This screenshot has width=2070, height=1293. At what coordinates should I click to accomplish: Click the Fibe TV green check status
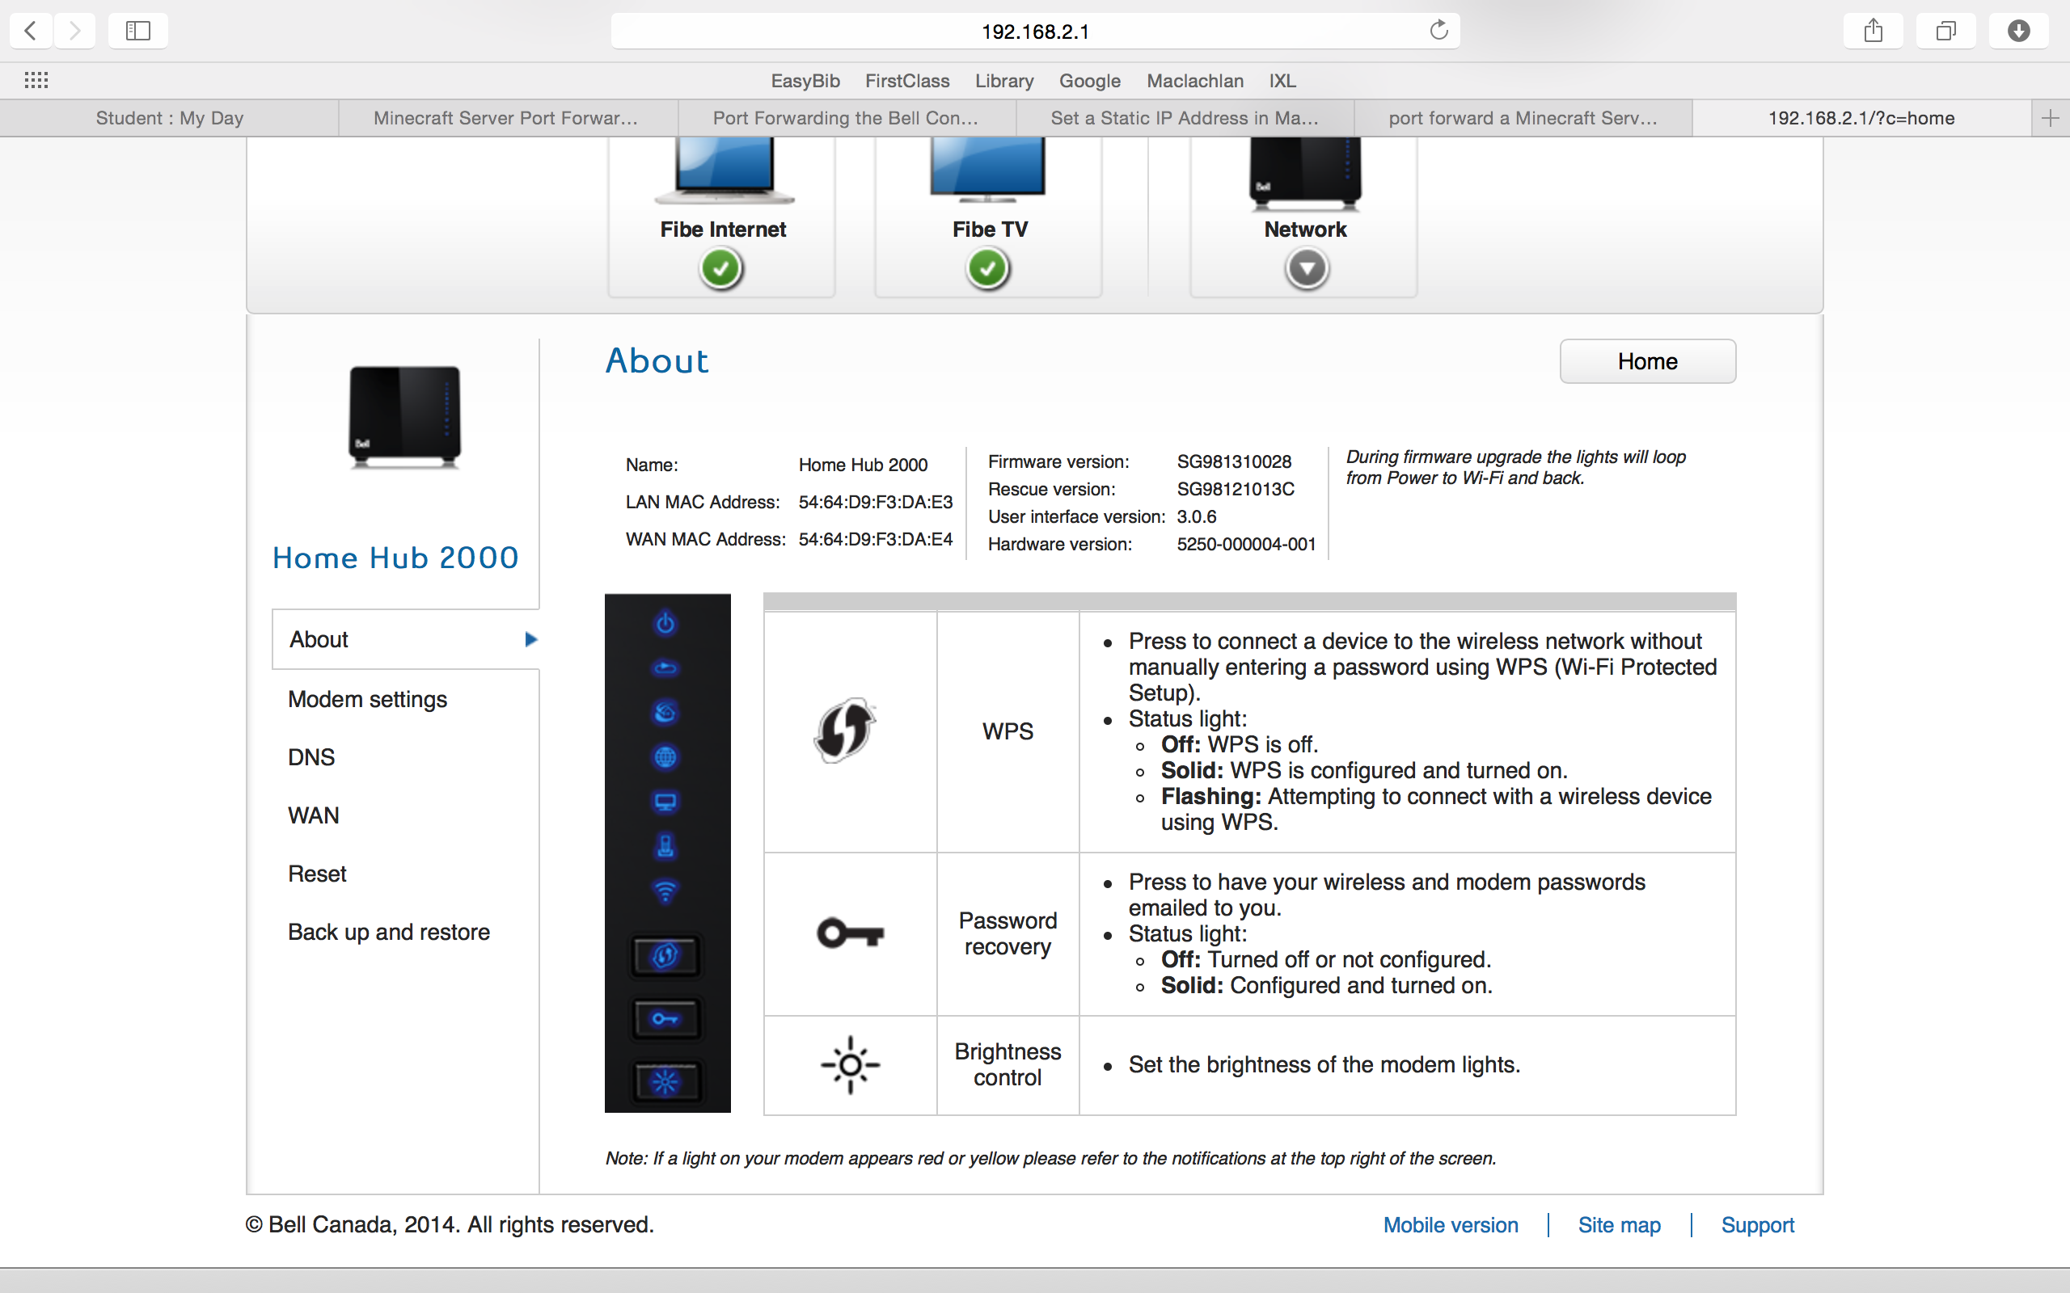pos(988,268)
